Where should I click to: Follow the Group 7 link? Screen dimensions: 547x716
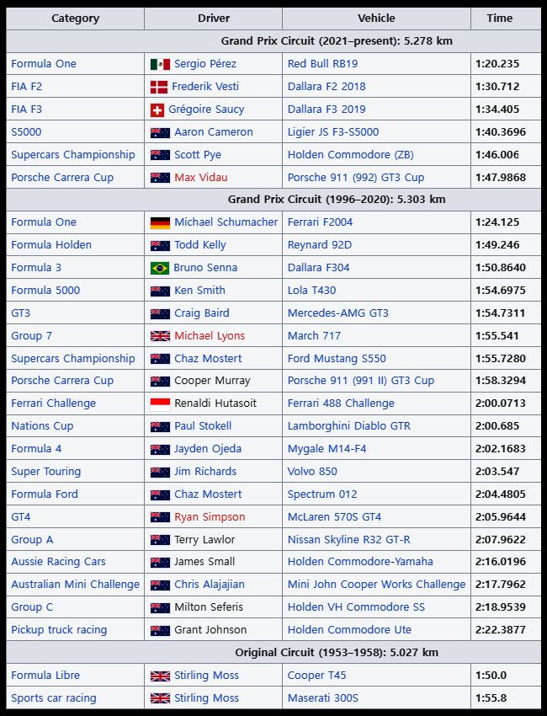tap(31, 336)
